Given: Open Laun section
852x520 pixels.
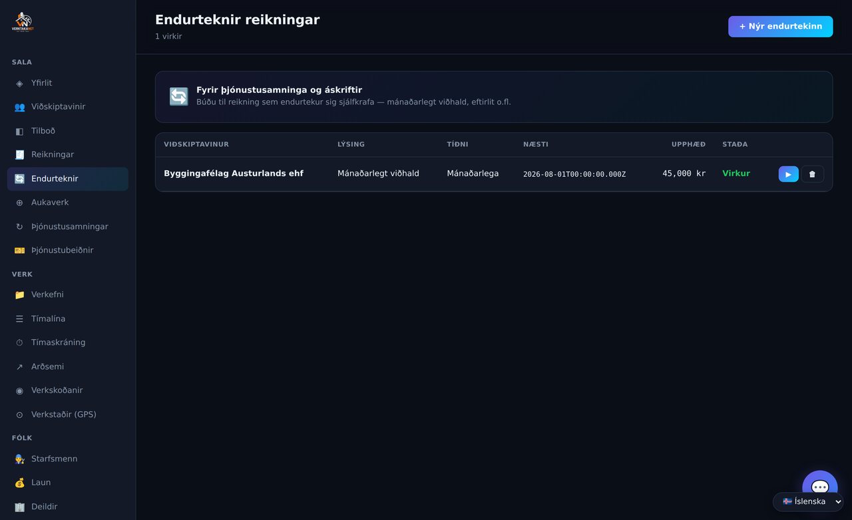Looking at the screenshot, I should pos(68,483).
